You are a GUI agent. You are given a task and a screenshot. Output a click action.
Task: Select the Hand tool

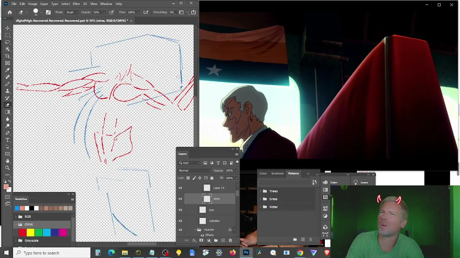click(x=8, y=161)
